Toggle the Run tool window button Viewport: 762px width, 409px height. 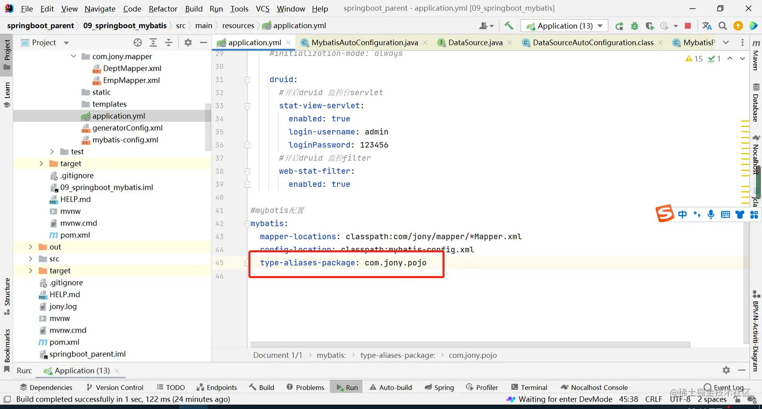pyautogui.click(x=345, y=387)
